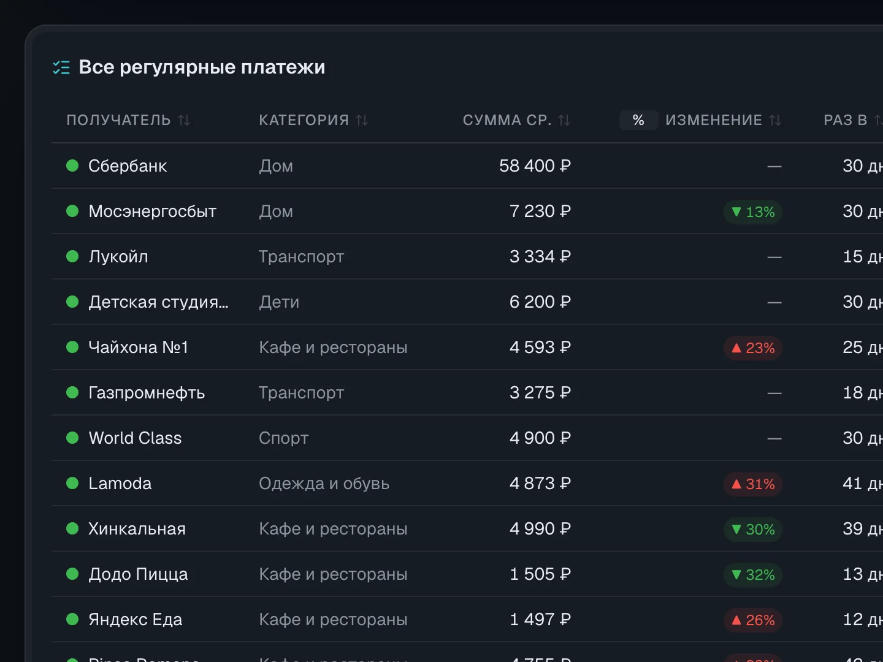The width and height of the screenshot is (883, 662).
Task: Open the Детская студия… recipient
Action: [x=158, y=302]
